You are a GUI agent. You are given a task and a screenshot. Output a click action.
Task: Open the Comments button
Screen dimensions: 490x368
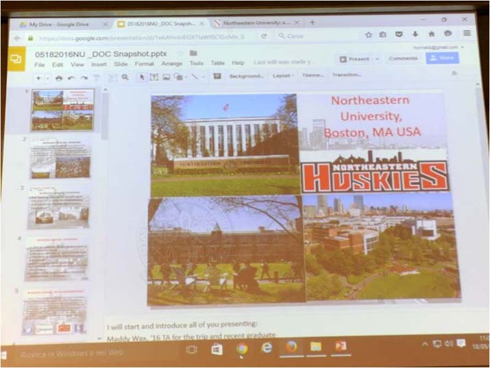(x=403, y=58)
